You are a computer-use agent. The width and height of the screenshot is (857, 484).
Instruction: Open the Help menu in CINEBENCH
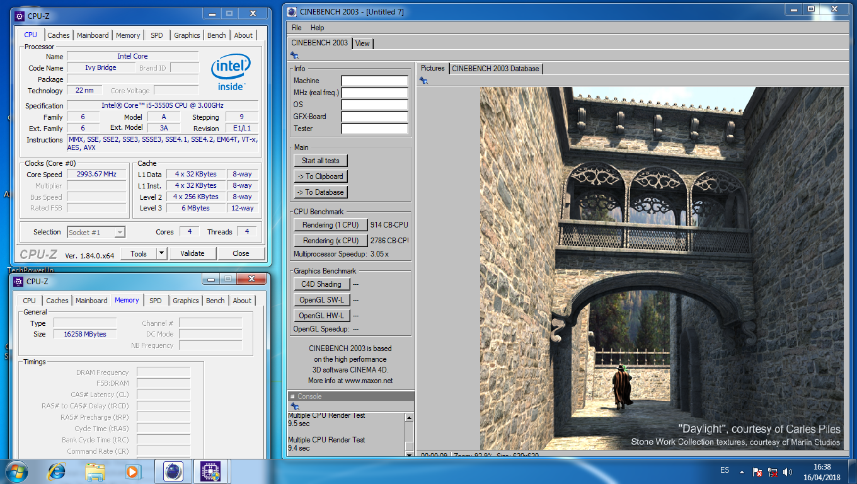[318, 28]
